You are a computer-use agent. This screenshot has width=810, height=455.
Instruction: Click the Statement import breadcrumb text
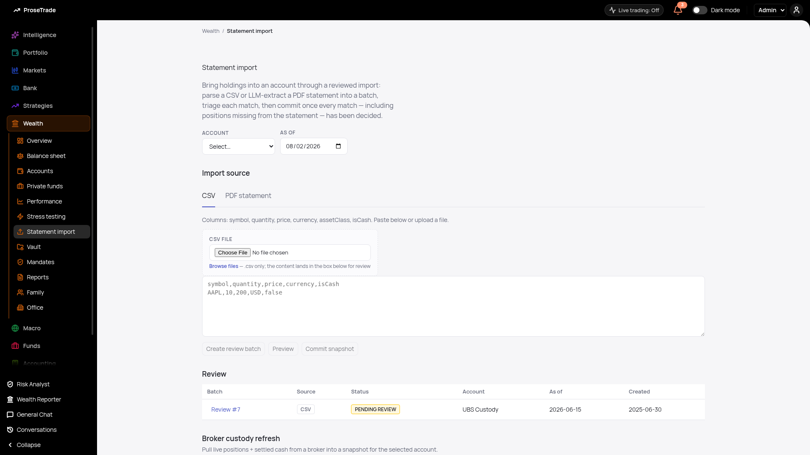[249, 31]
